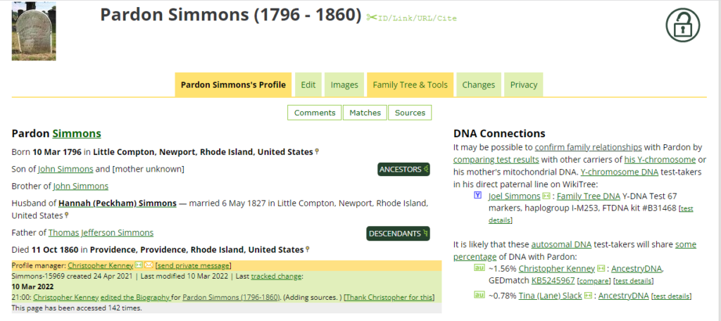The height and width of the screenshot is (321, 721).
Task: Click the scissors ID/Link/URL/Cite icon
Action: click(x=372, y=18)
